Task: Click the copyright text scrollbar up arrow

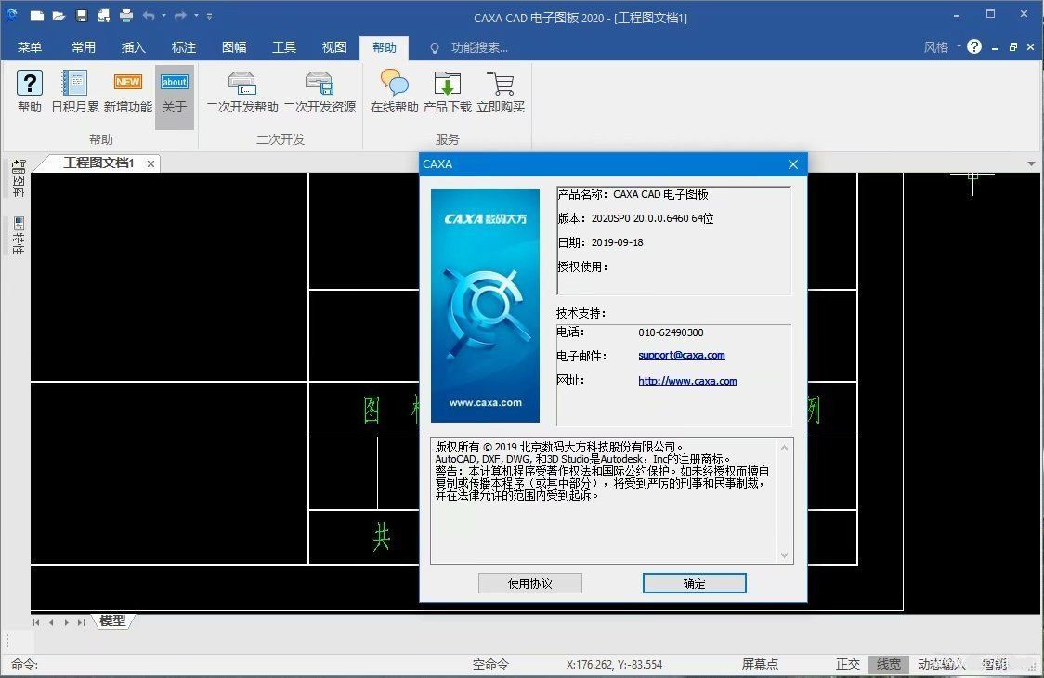Action: tap(784, 448)
